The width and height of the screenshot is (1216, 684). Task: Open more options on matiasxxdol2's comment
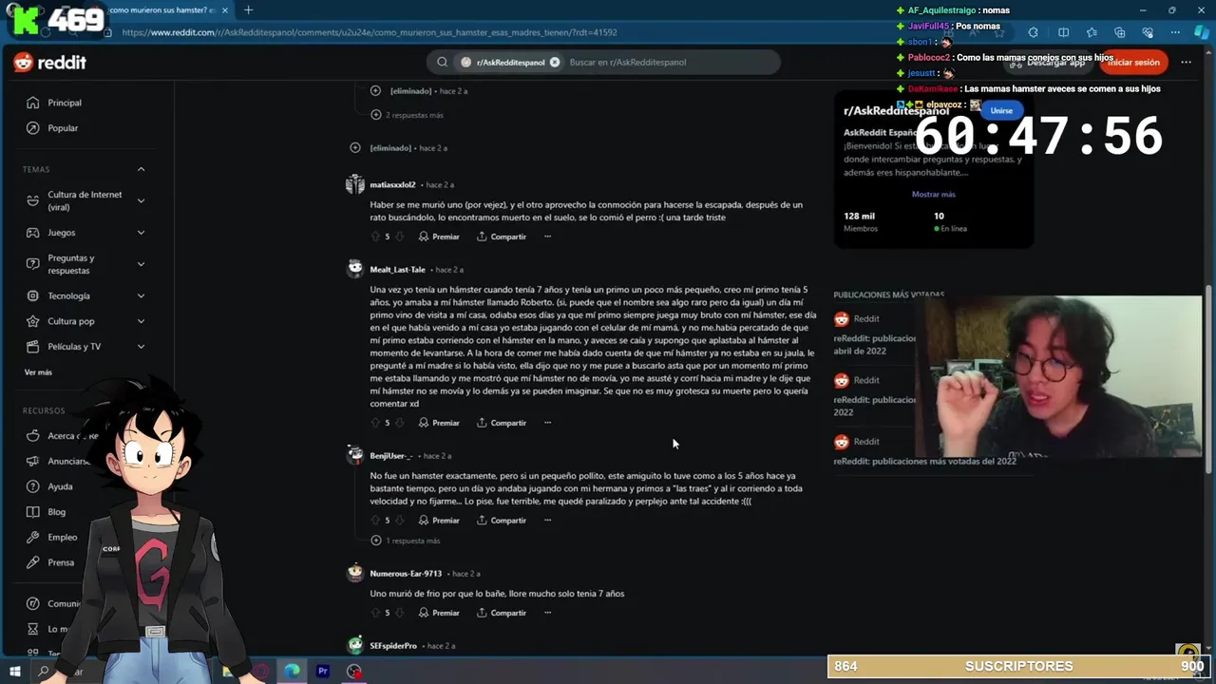[547, 237]
